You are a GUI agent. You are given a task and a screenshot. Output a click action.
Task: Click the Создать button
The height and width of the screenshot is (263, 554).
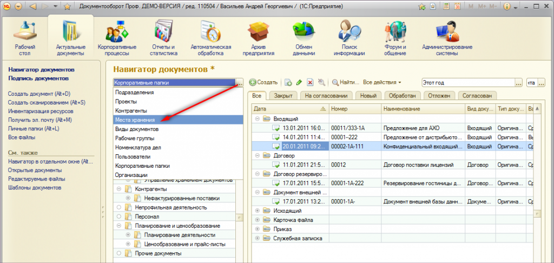click(263, 83)
